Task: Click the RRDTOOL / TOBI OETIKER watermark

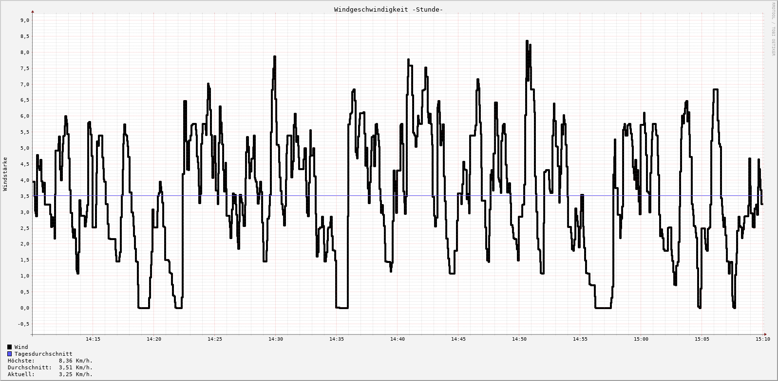Action: tap(773, 29)
